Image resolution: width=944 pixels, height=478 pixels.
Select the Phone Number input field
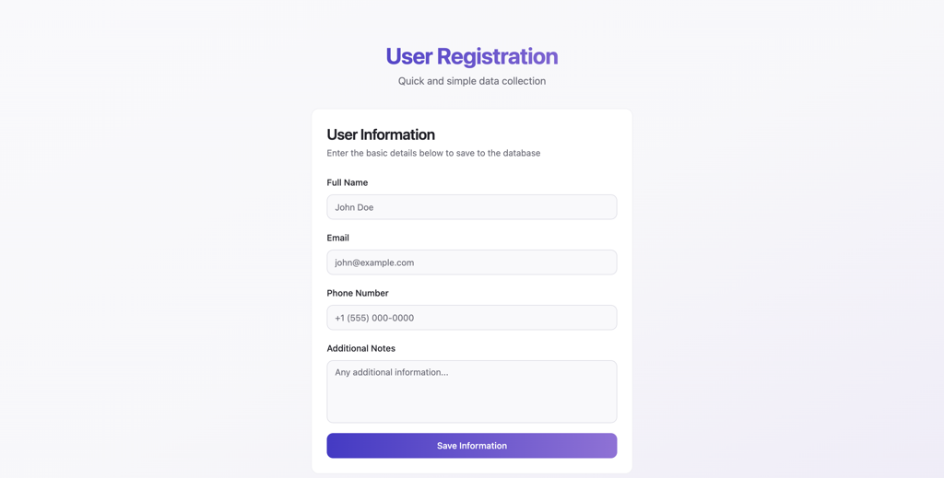[471, 318]
